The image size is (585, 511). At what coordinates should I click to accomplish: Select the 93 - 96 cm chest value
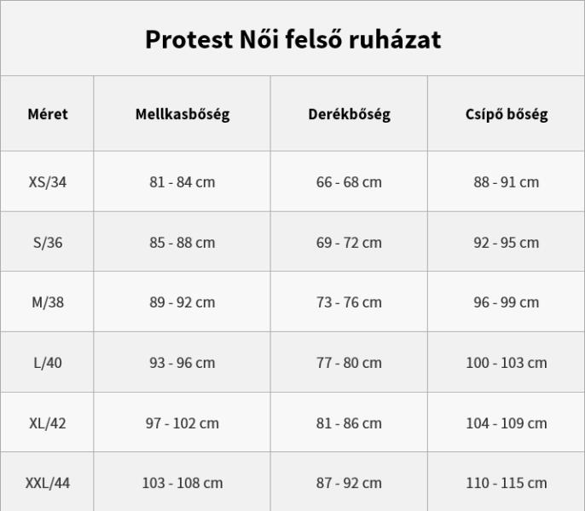point(182,363)
